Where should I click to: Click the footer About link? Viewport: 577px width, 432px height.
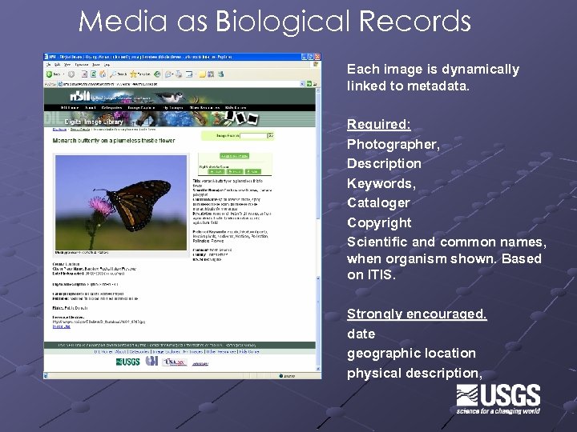pyautogui.click(x=121, y=351)
